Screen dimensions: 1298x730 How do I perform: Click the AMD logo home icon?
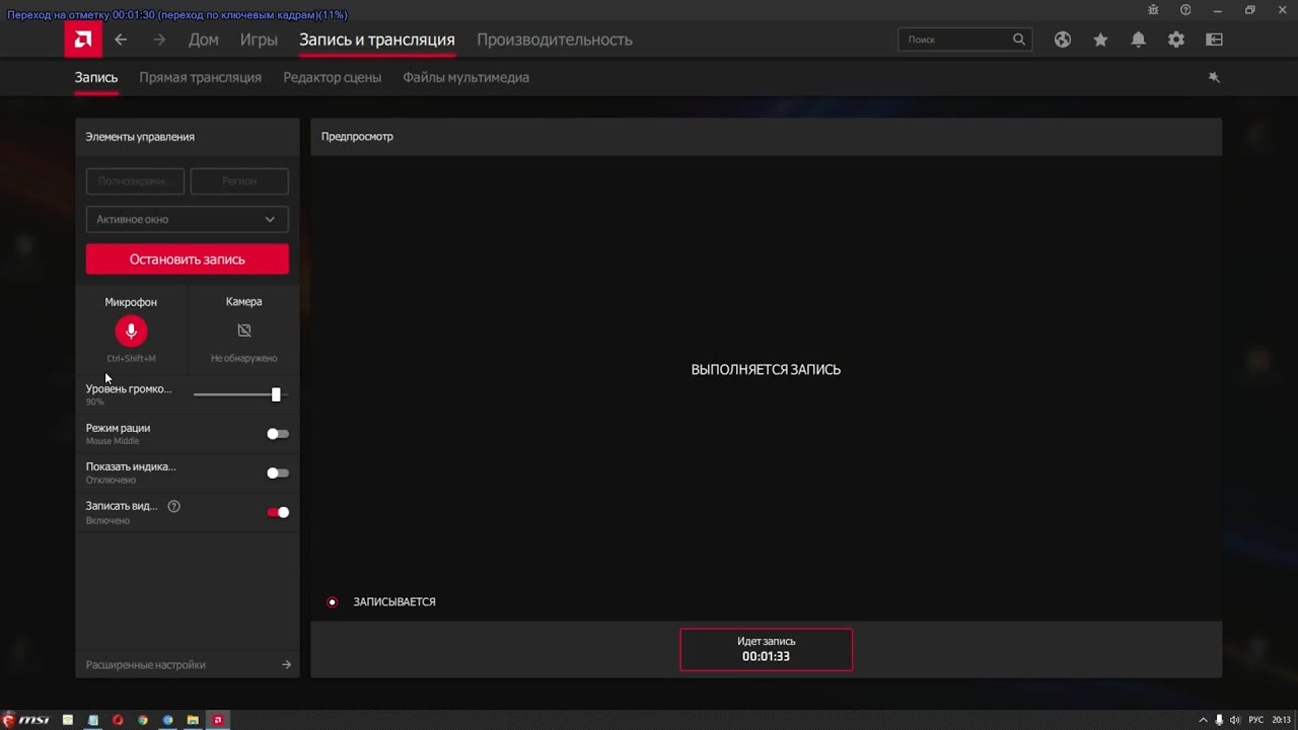point(83,39)
